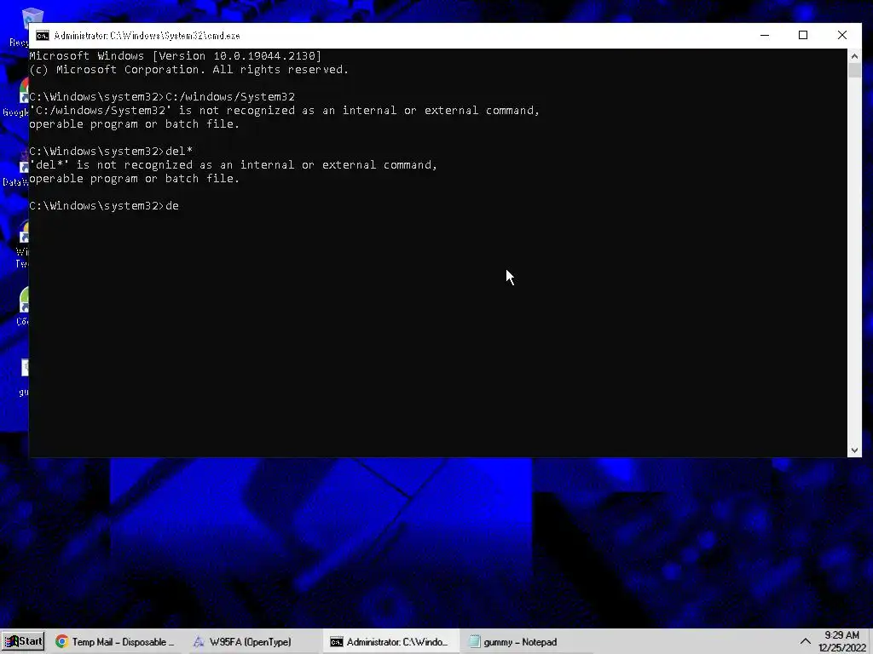Click the Chrome icon in taskbar

click(61, 642)
